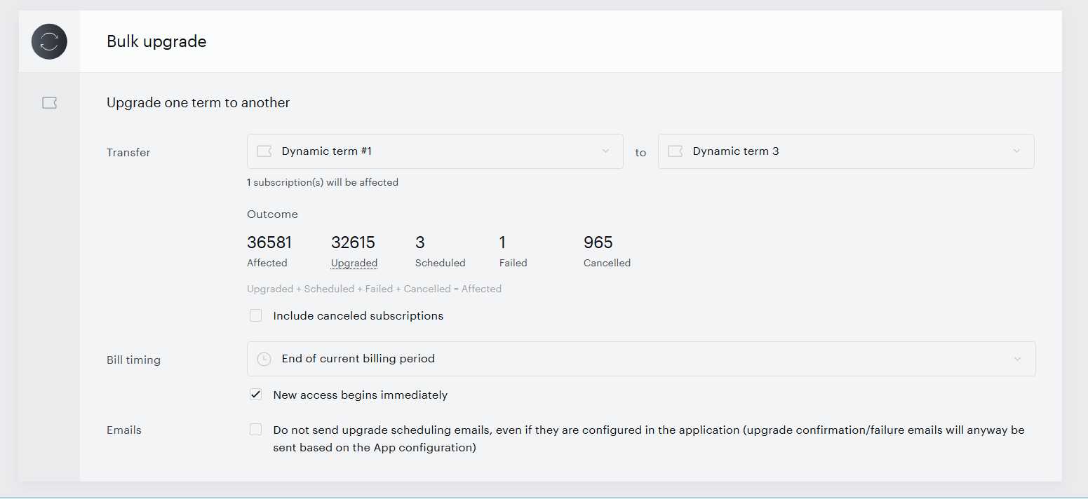This screenshot has height=499, width=1088.
Task: Tick the do not send upgrade scheduling emails checkbox
Action: tap(256, 430)
